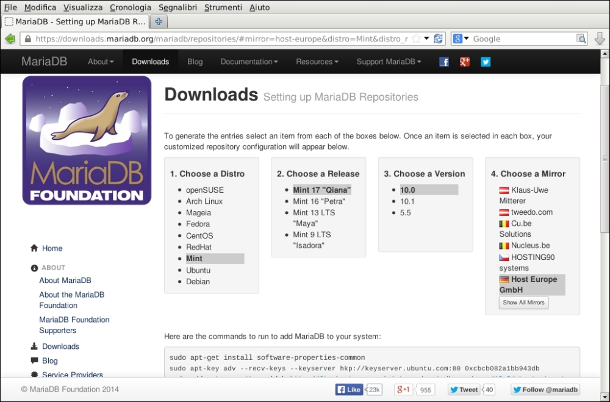Viewport: 610px width, 402px height.
Task: Click the Home house icon in sidebar
Action: 34,248
